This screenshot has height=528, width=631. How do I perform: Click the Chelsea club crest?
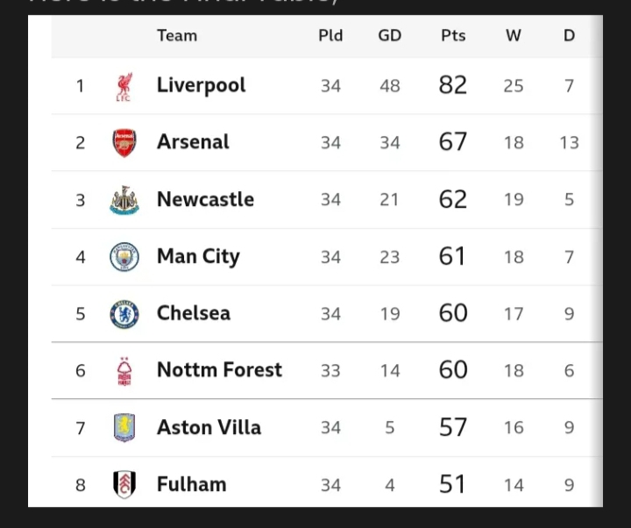click(x=124, y=314)
